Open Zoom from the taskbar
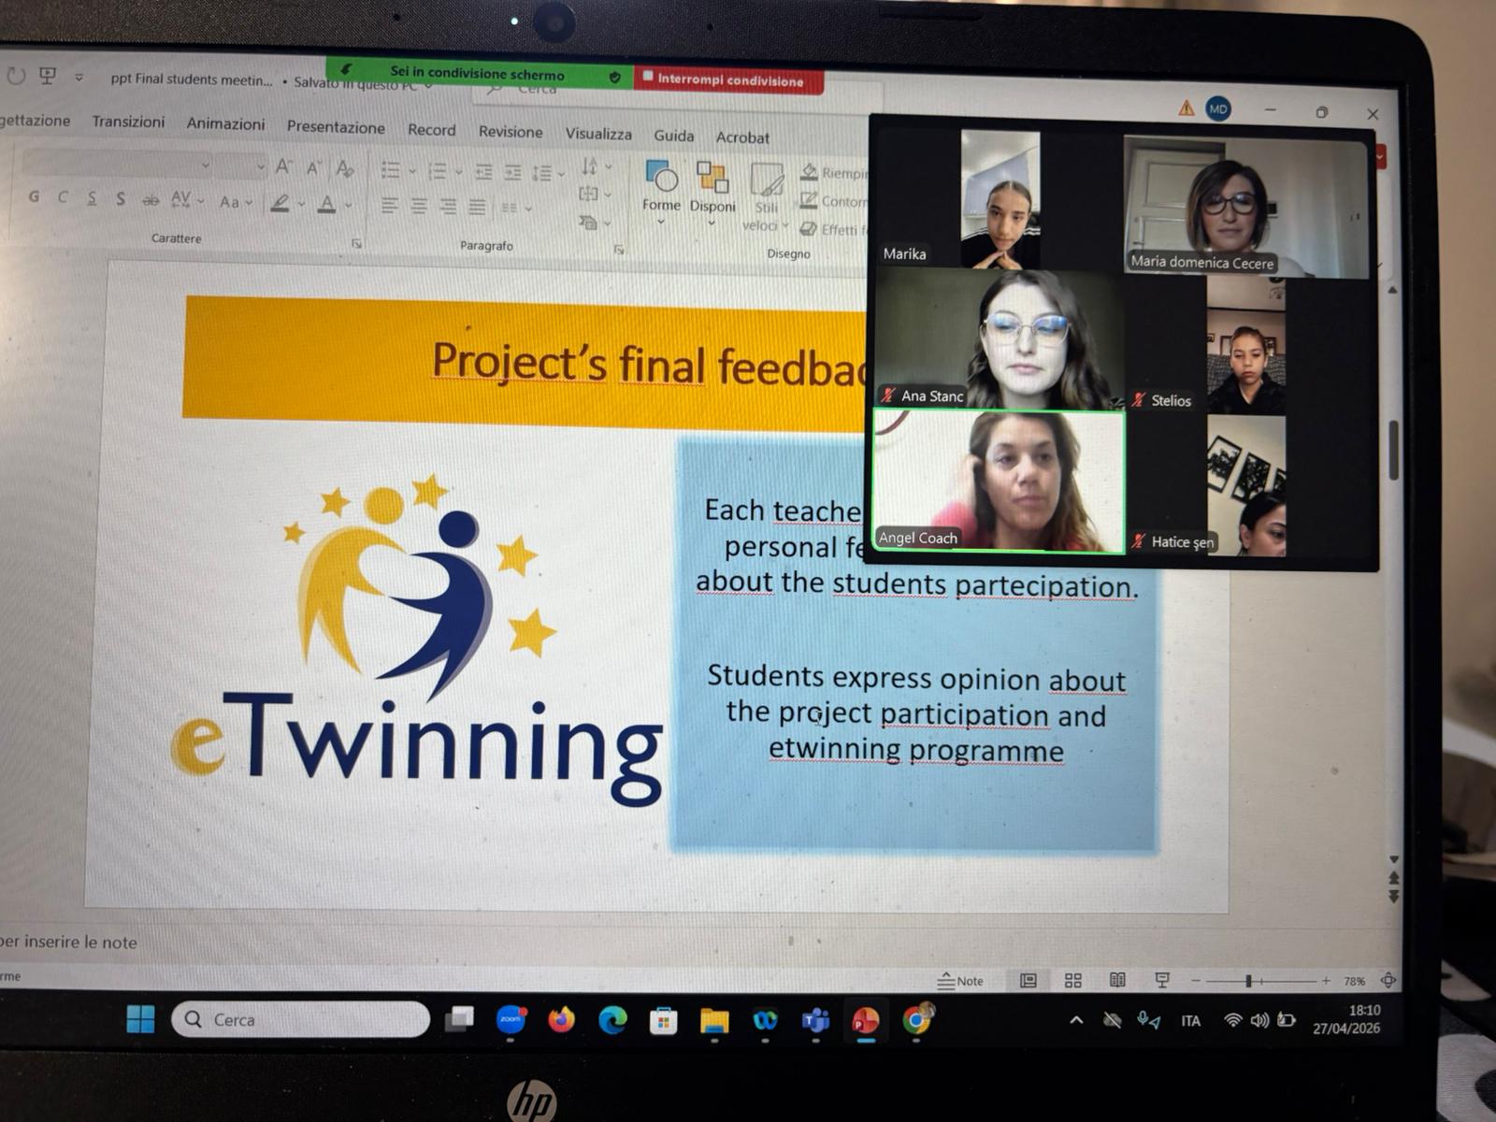The width and height of the screenshot is (1496, 1122). click(x=511, y=1019)
